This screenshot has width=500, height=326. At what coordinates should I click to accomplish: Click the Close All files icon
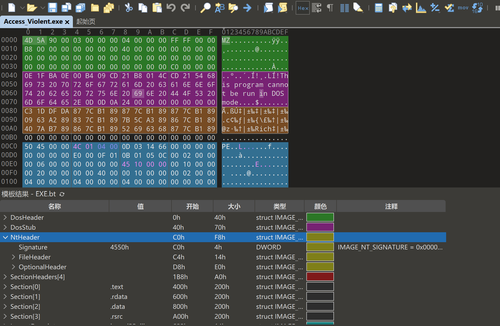tap(109, 8)
